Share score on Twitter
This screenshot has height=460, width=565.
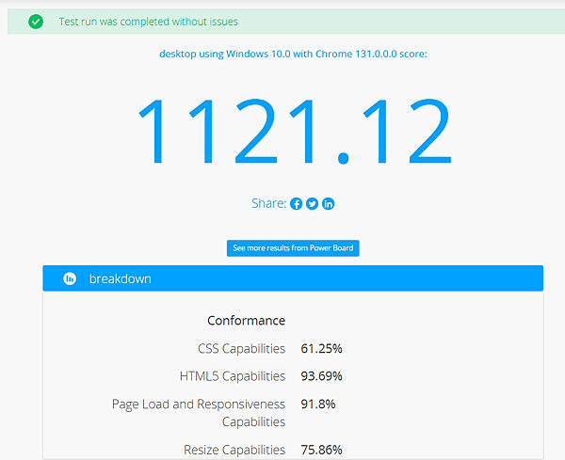pos(312,204)
